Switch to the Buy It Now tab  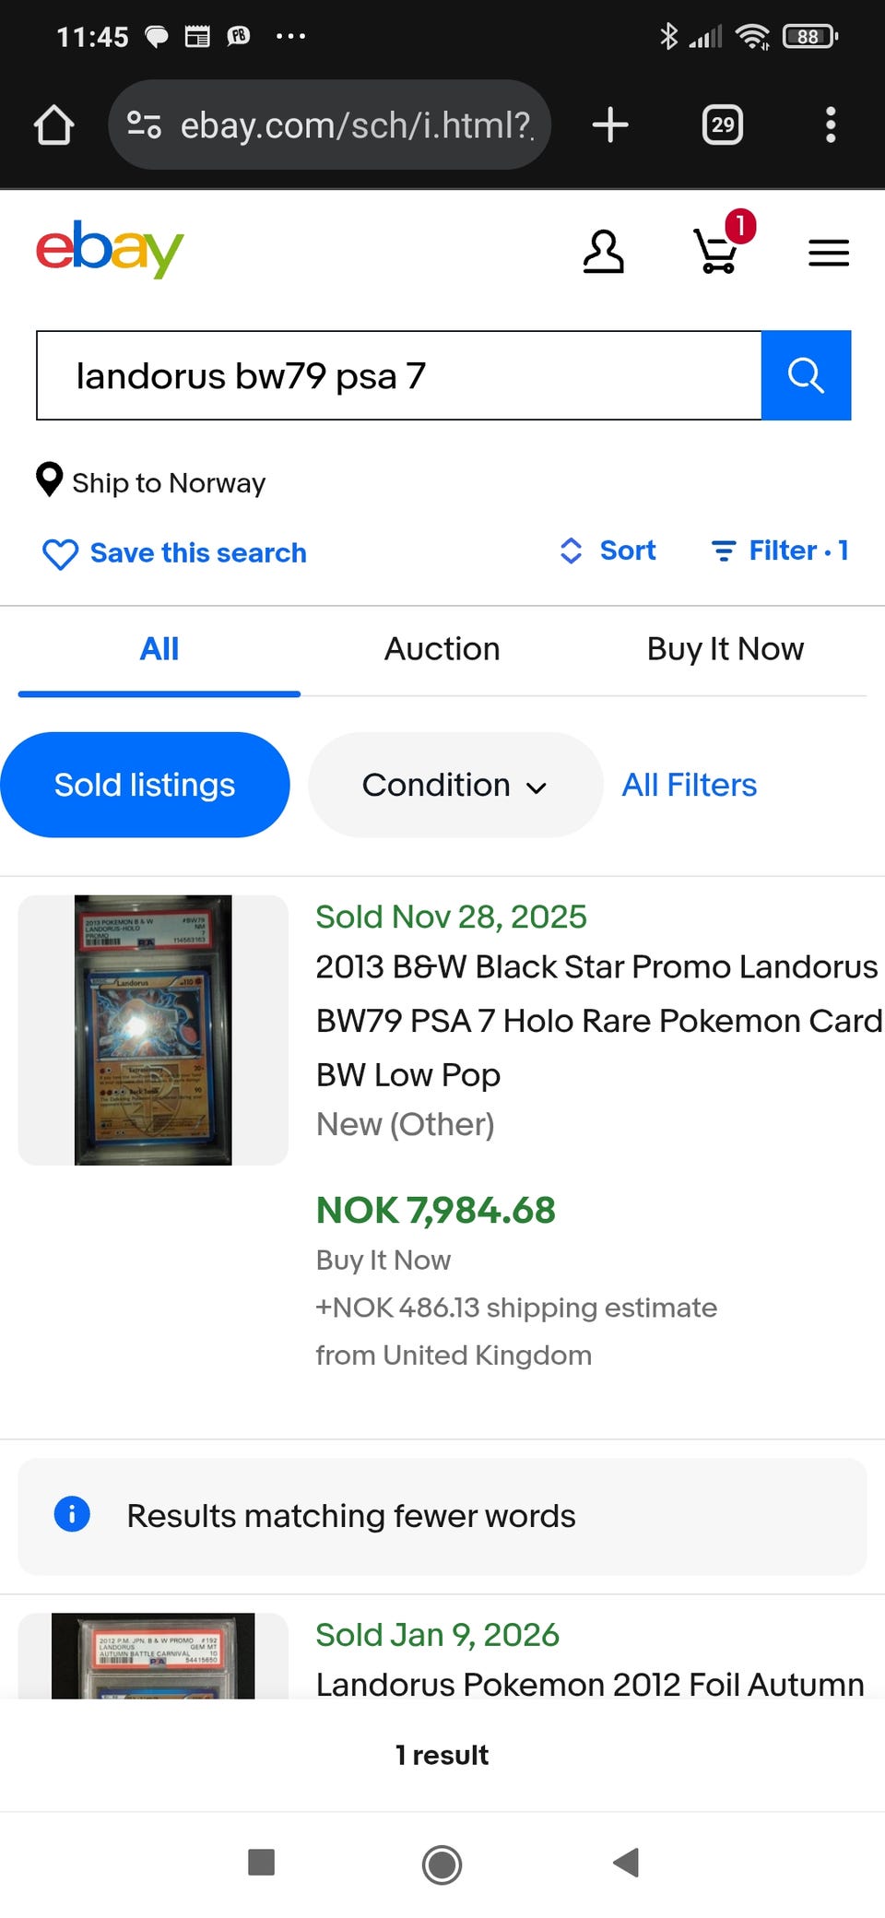(725, 649)
